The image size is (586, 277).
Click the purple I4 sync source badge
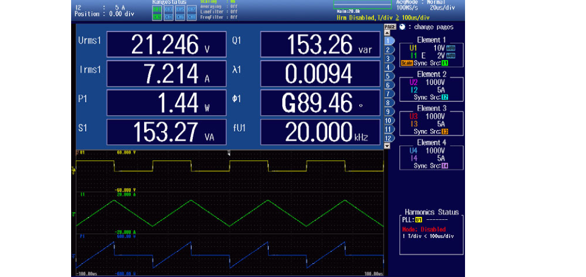tap(445, 166)
